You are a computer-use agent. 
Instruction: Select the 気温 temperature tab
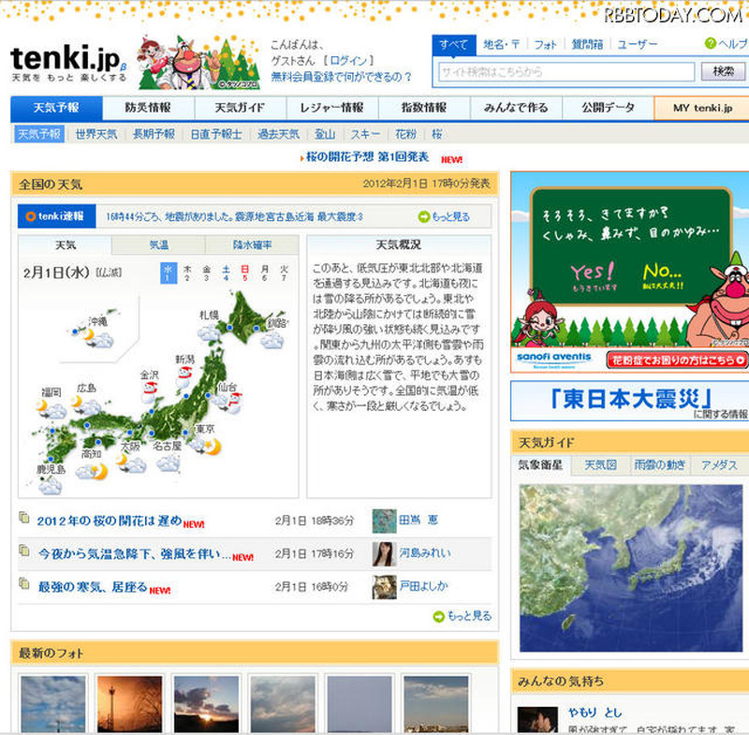[159, 245]
